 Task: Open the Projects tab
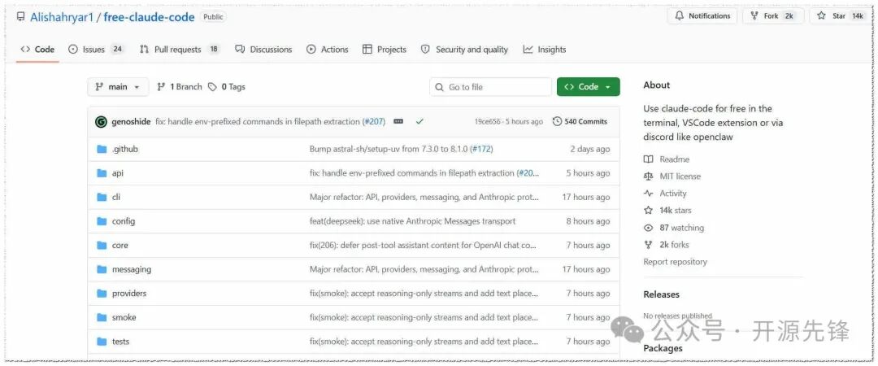click(384, 50)
